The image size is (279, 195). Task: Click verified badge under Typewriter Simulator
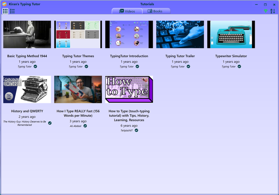[x=240, y=67]
